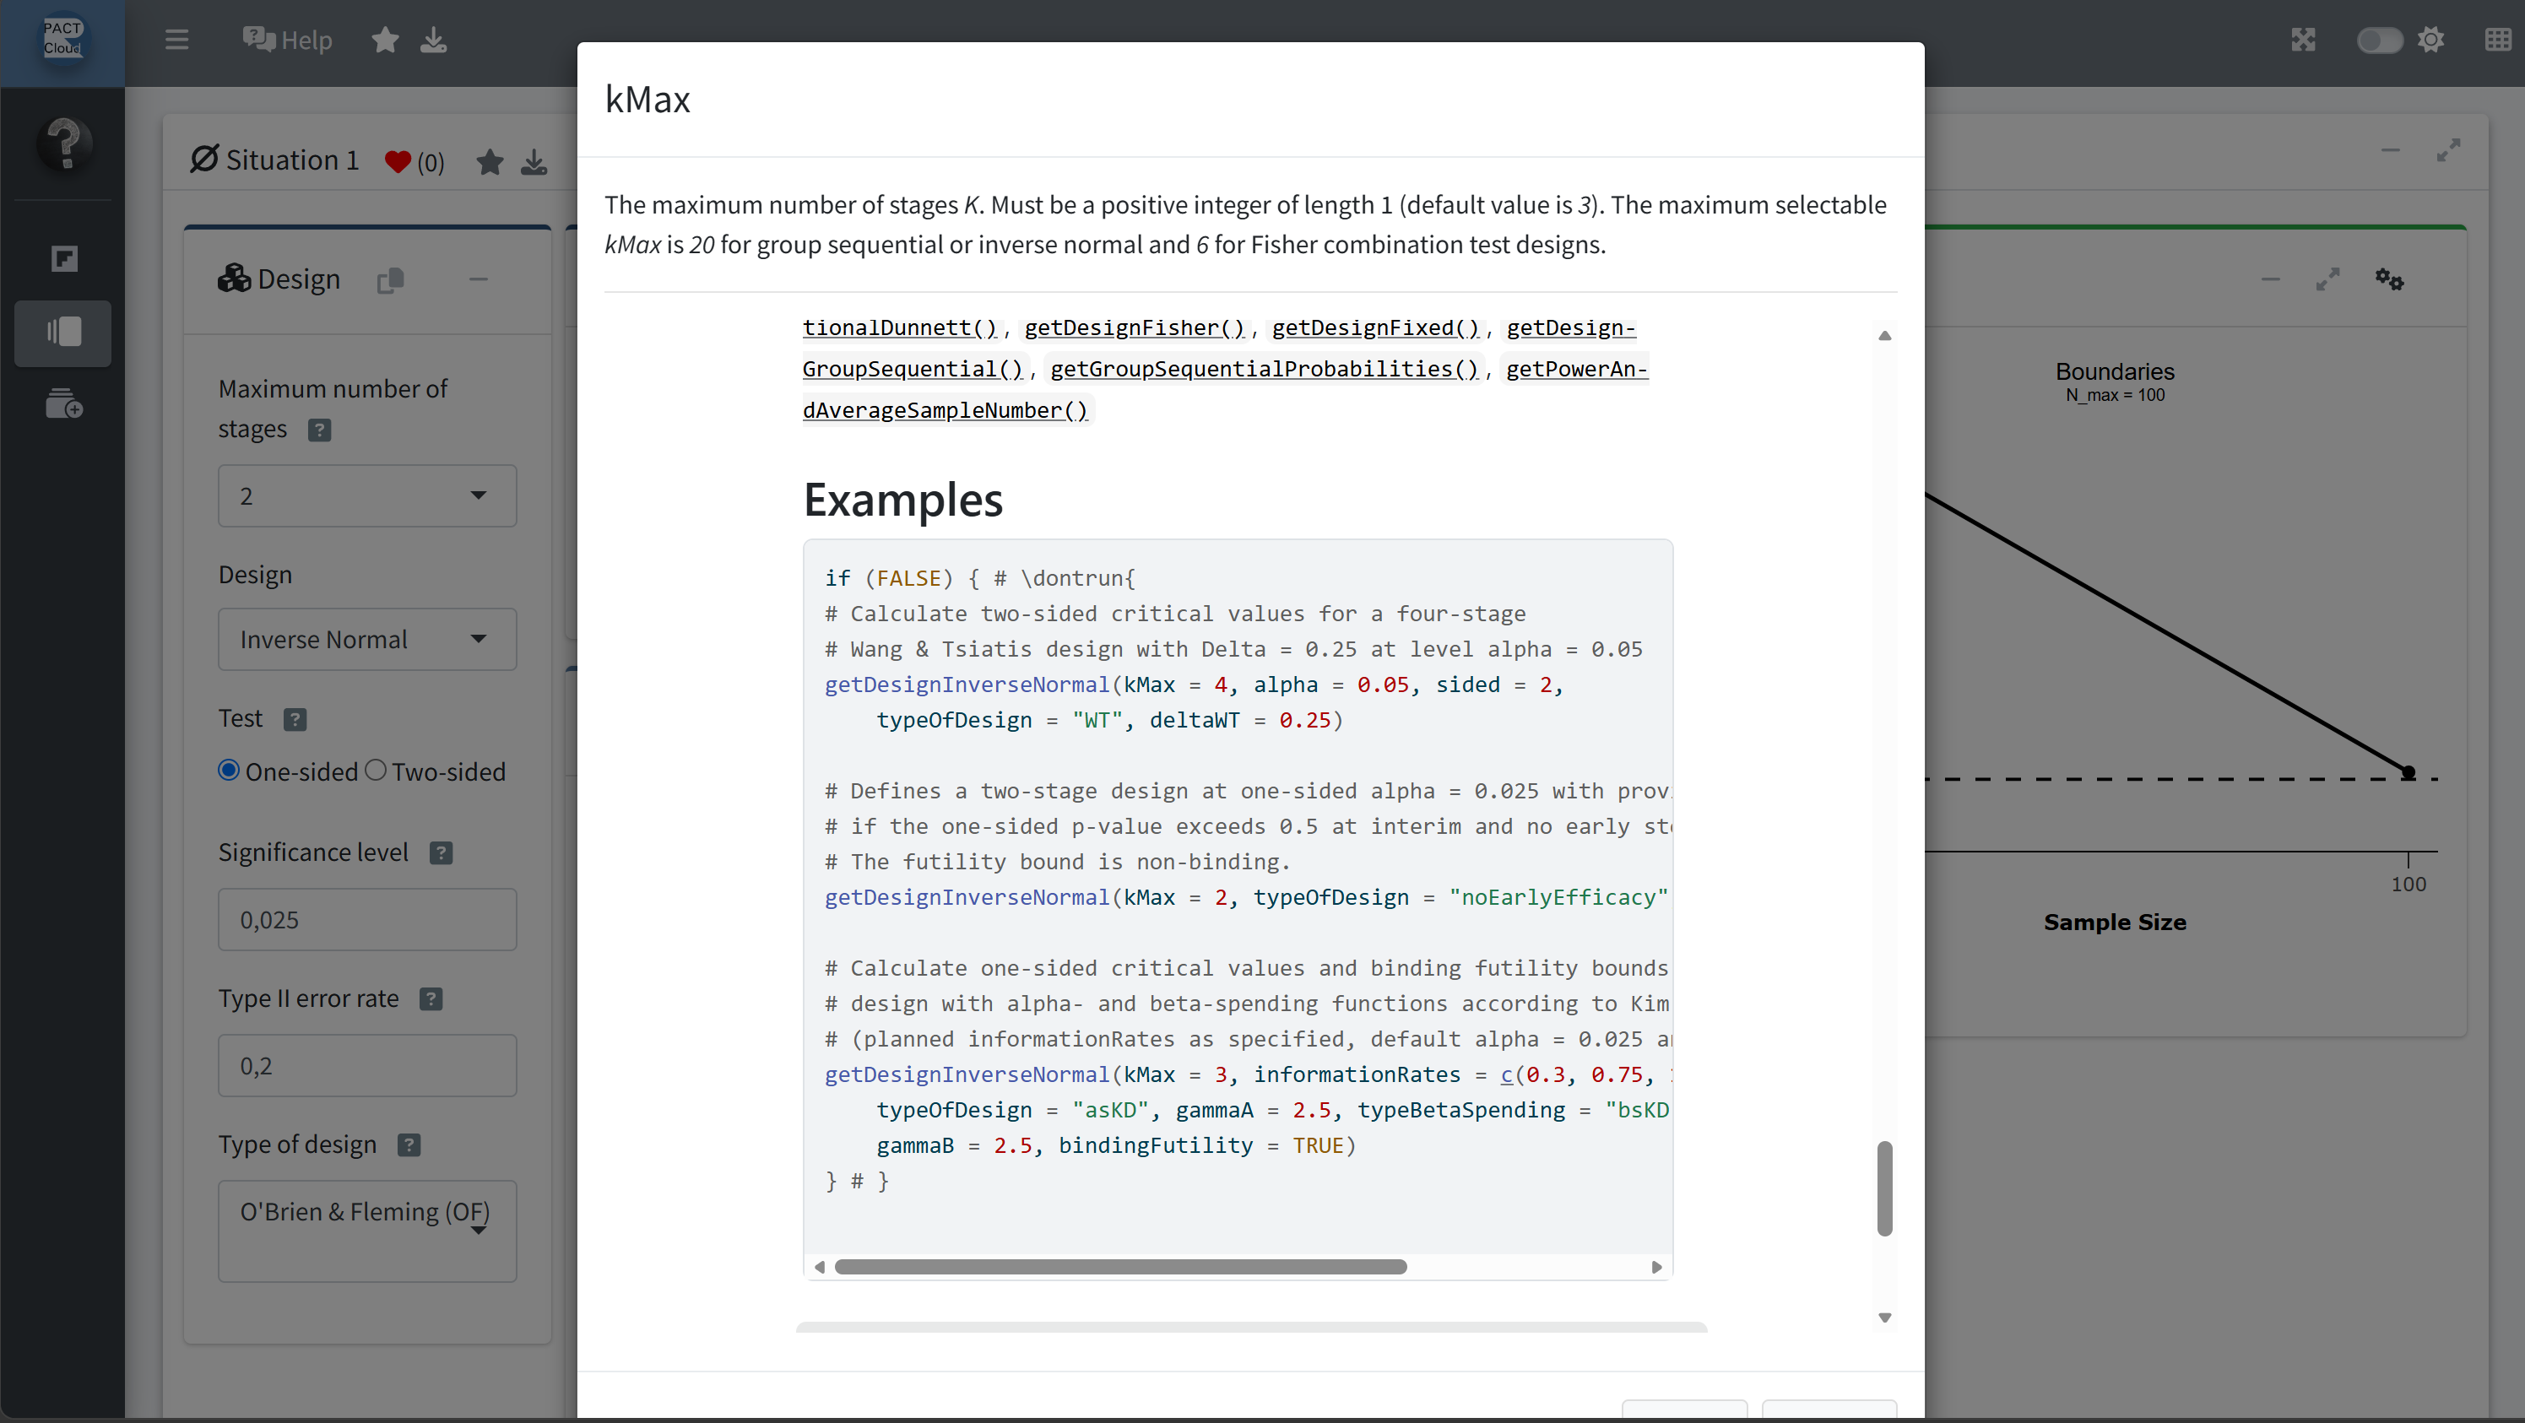The width and height of the screenshot is (2525, 1423).
Task: Click the copy icon in Design panel header
Action: click(390, 280)
